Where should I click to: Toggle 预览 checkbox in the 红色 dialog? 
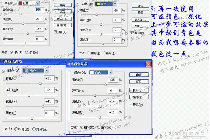[55, 32]
